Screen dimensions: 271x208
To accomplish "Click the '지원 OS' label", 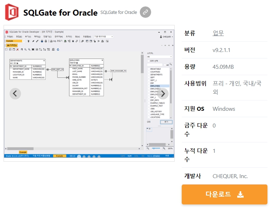I will click(194, 109).
